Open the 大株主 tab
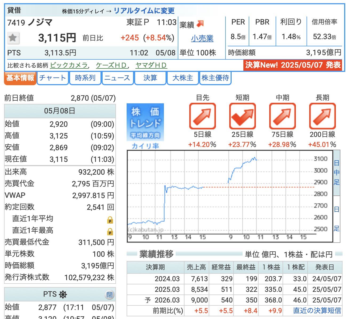The height and width of the screenshot is (319, 346). [x=183, y=78]
